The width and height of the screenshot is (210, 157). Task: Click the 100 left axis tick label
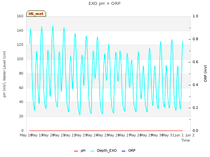coord(20,59)
